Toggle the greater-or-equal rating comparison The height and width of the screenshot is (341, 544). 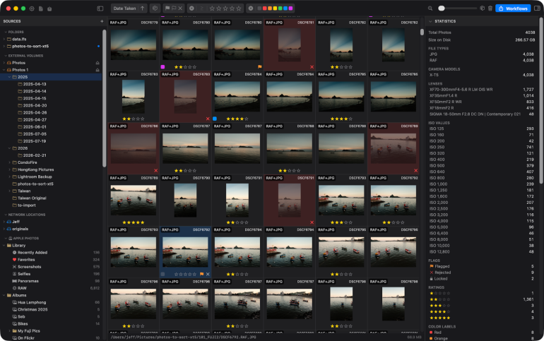pos(201,8)
